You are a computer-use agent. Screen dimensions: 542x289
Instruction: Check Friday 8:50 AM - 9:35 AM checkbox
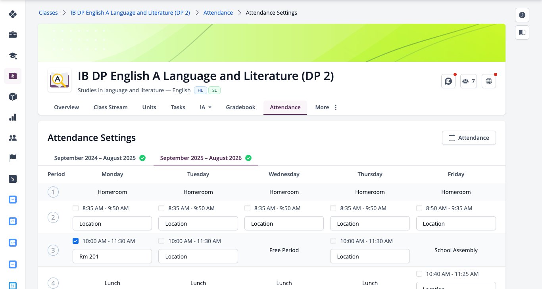pyautogui.click(x=419, y=208)
